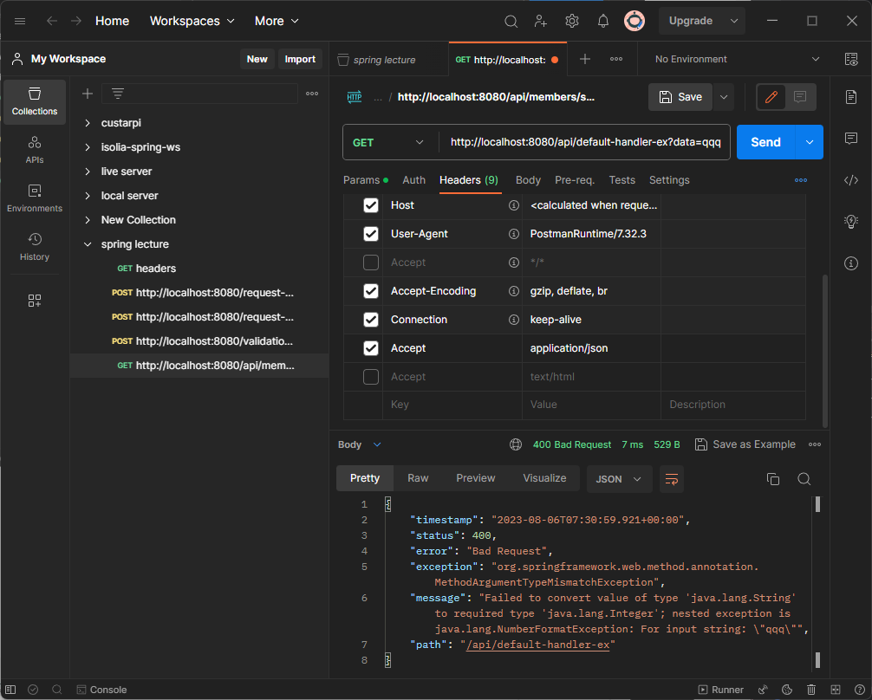Image resolution: width=872 pixels, height=700 pixels.
Task: Open a new request tab with plus
Action: tap(584, 59)
